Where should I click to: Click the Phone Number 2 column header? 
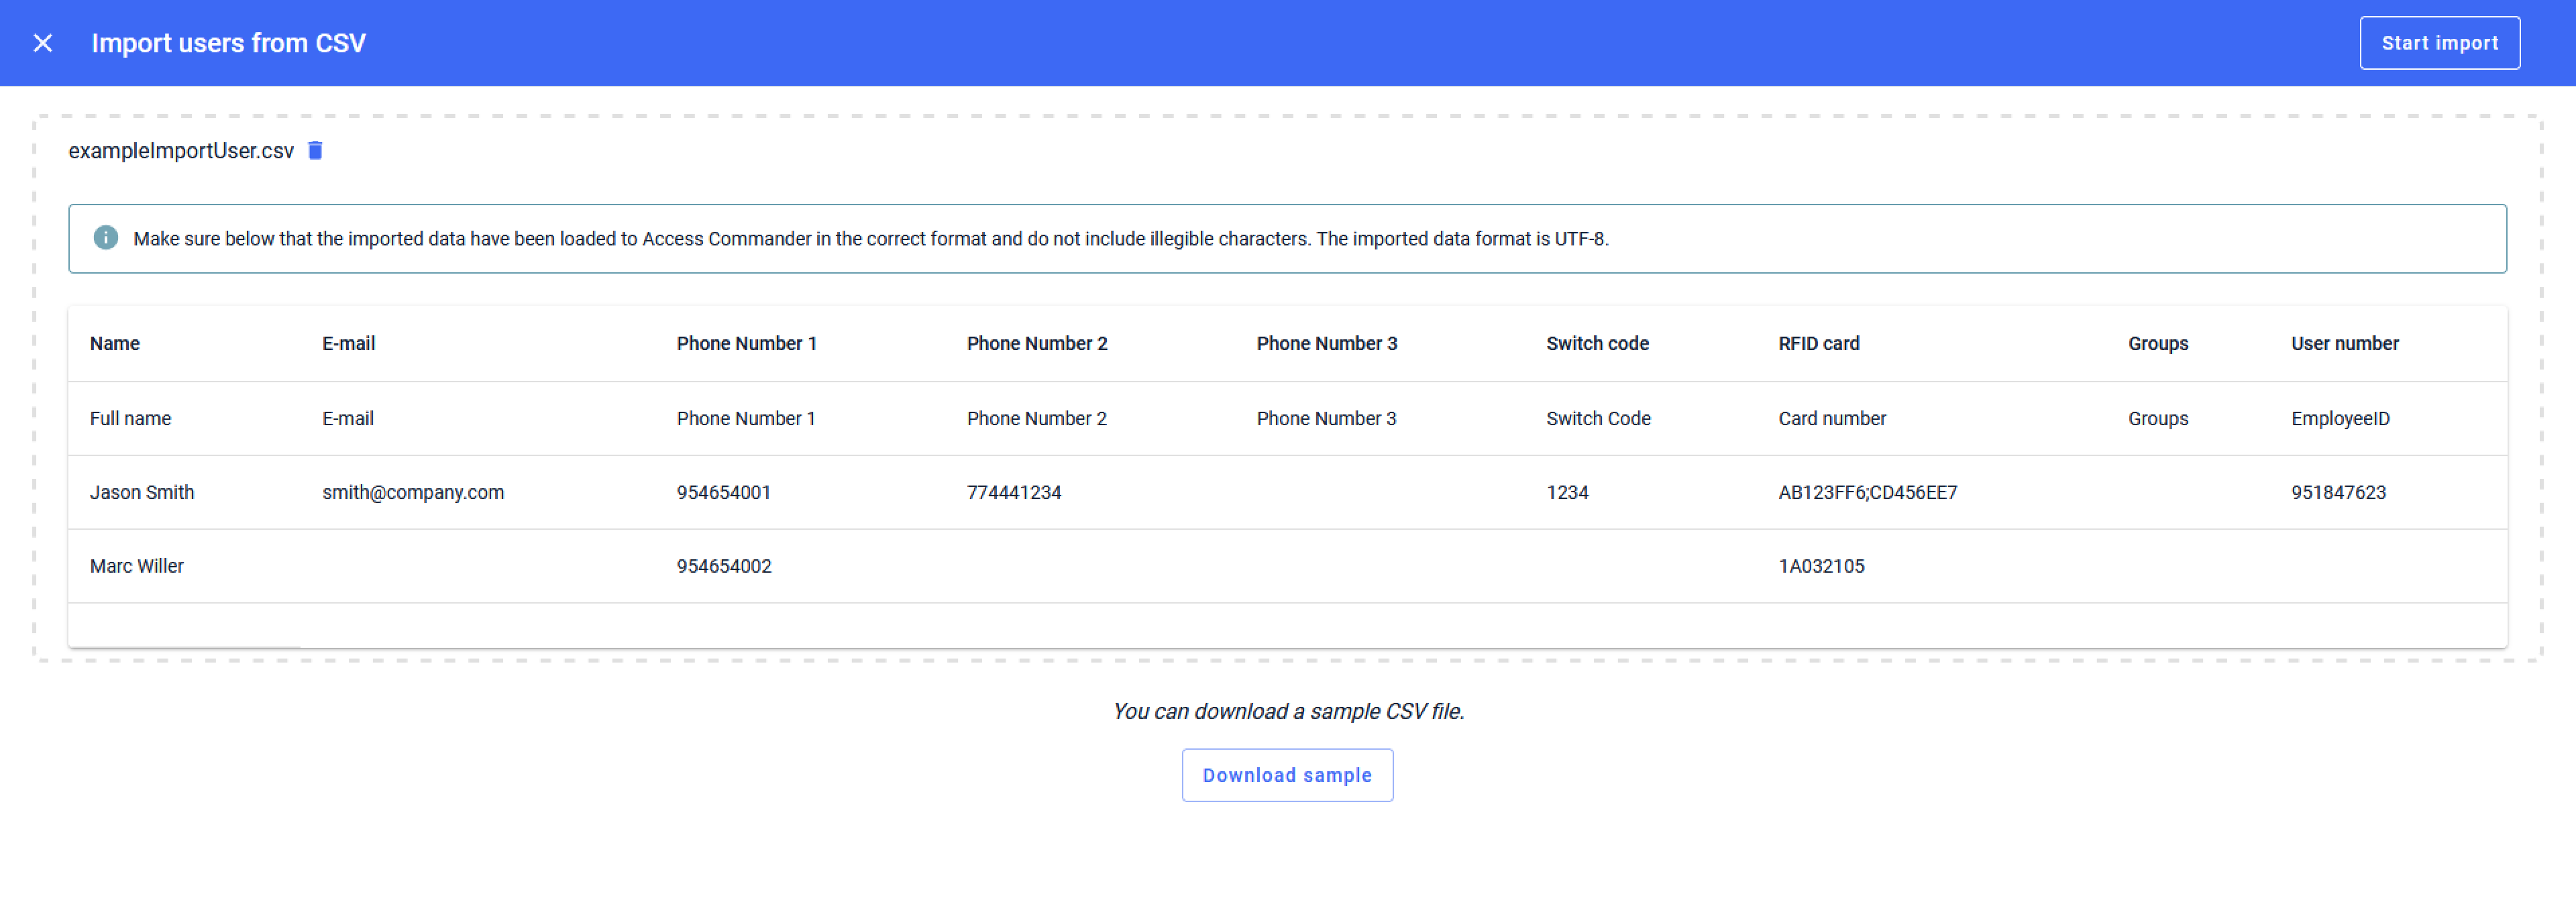coord(1037,343)
